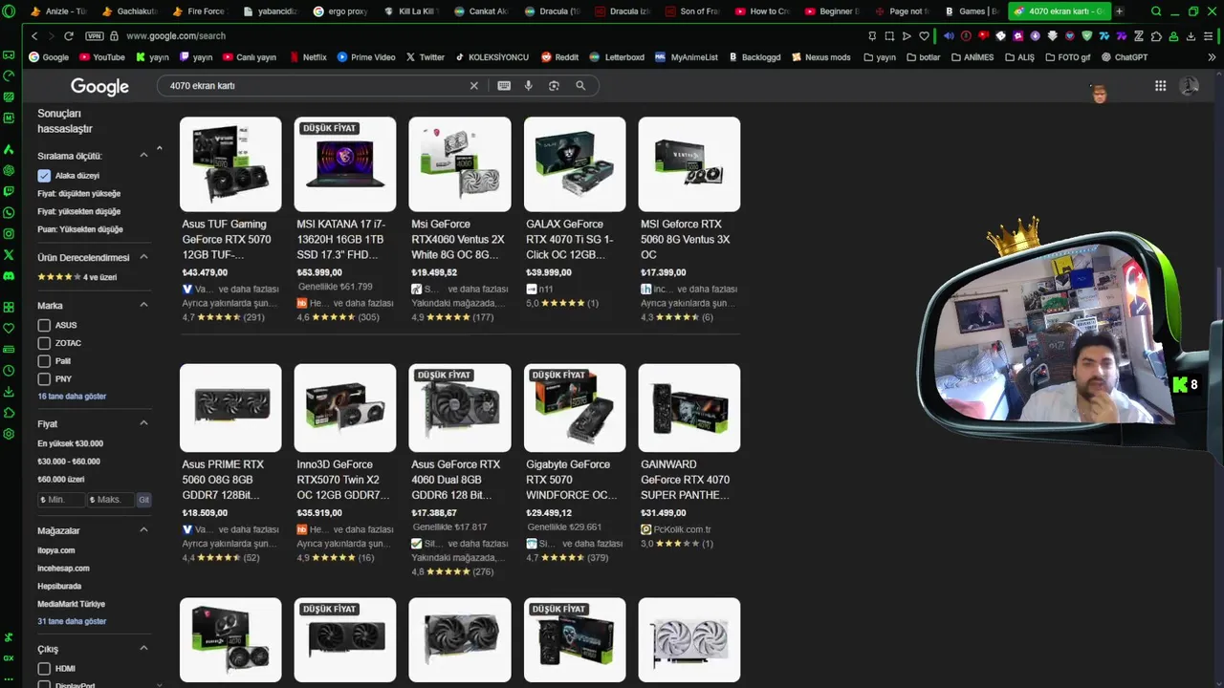Filter price range ₺30.000 - ₺60.000
The height and width of the screenshot is (688, 1224).
69,462
